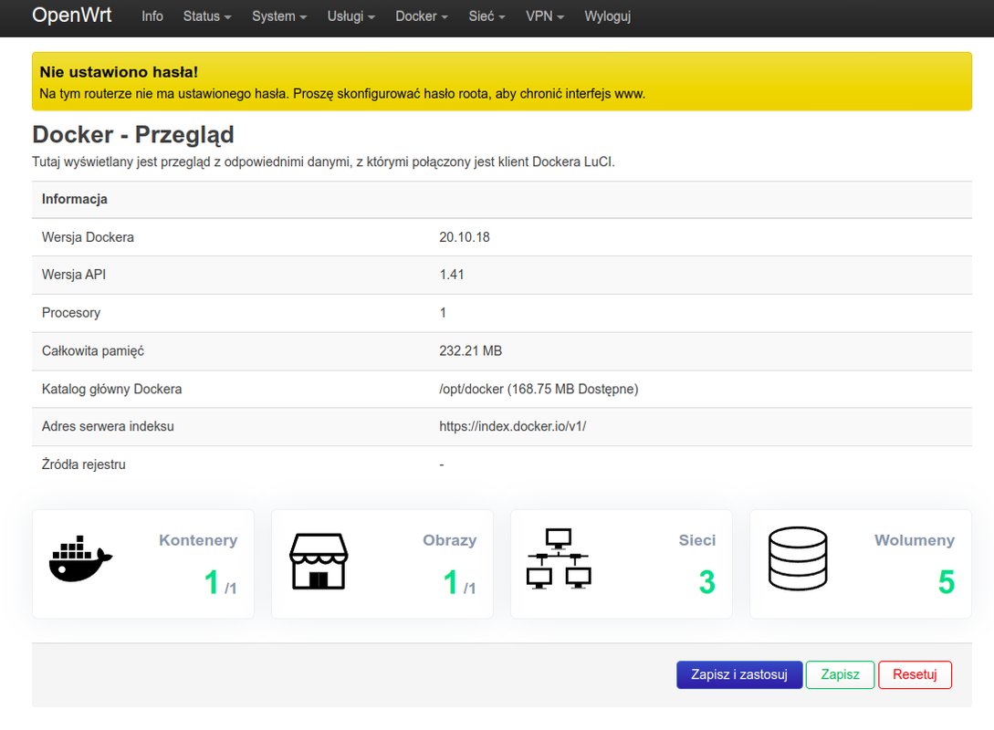Screen dimensions: 994x730
Task: Expand the Usługi dropdown menu
Action: click(x=351, y=16)
